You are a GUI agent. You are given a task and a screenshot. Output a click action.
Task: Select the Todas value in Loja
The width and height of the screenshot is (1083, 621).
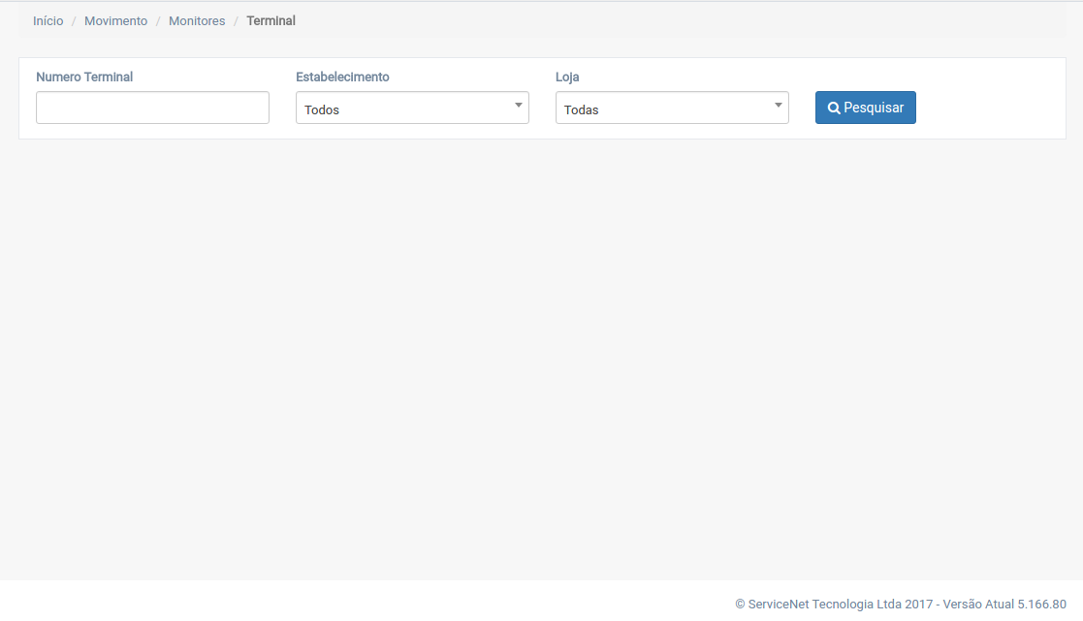[x=582, y=110]
